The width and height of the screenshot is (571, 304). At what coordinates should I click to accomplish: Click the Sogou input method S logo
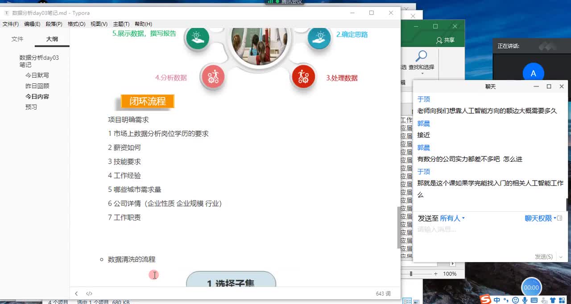(x=485, y=300)
